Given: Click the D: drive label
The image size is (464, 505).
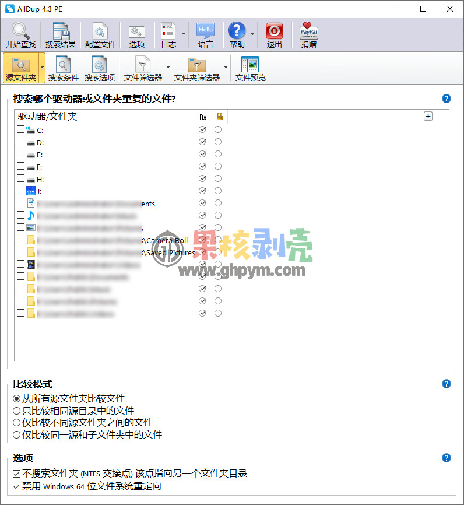Looking at the screenshot, I should point(40,143).
